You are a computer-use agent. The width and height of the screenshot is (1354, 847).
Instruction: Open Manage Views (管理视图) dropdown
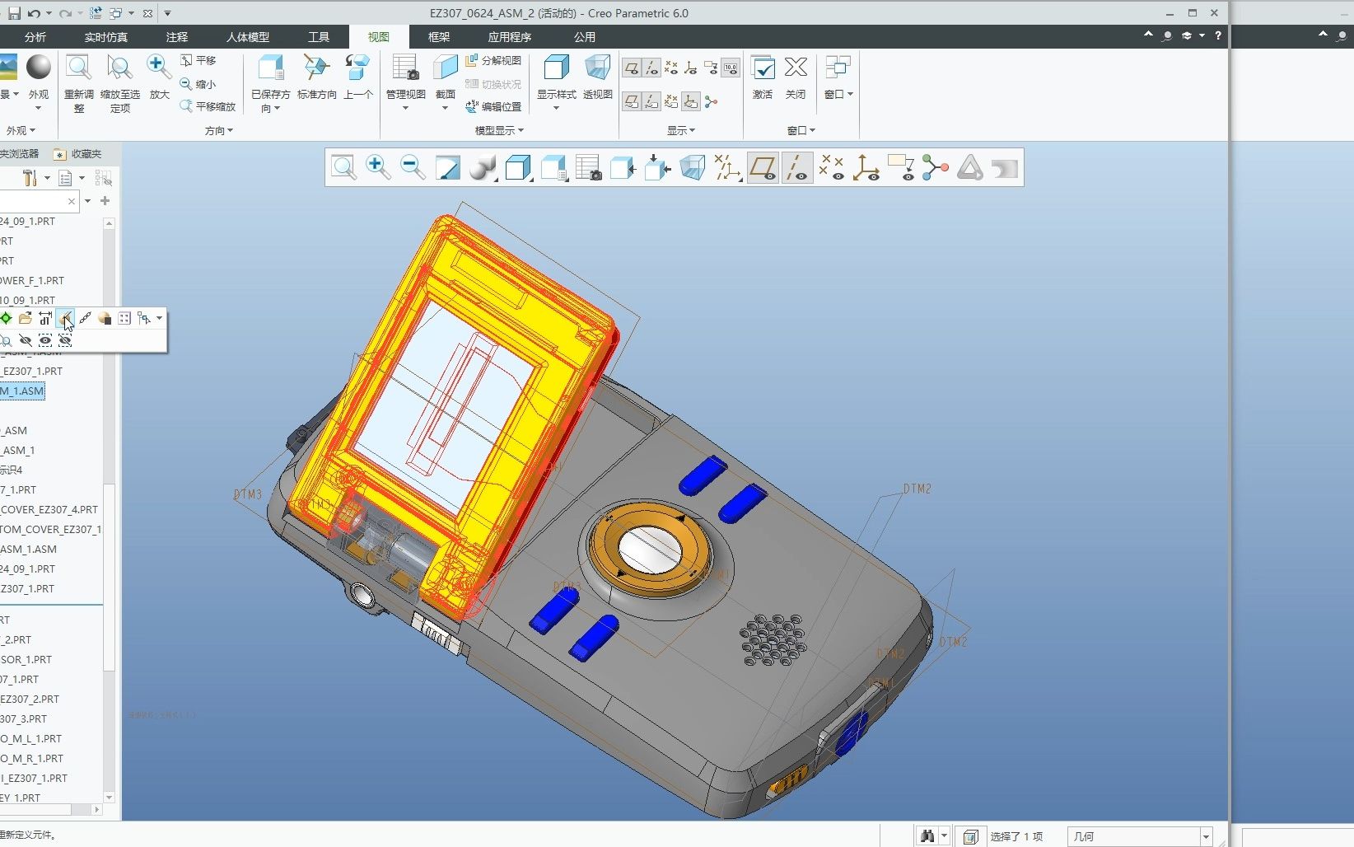405,83
